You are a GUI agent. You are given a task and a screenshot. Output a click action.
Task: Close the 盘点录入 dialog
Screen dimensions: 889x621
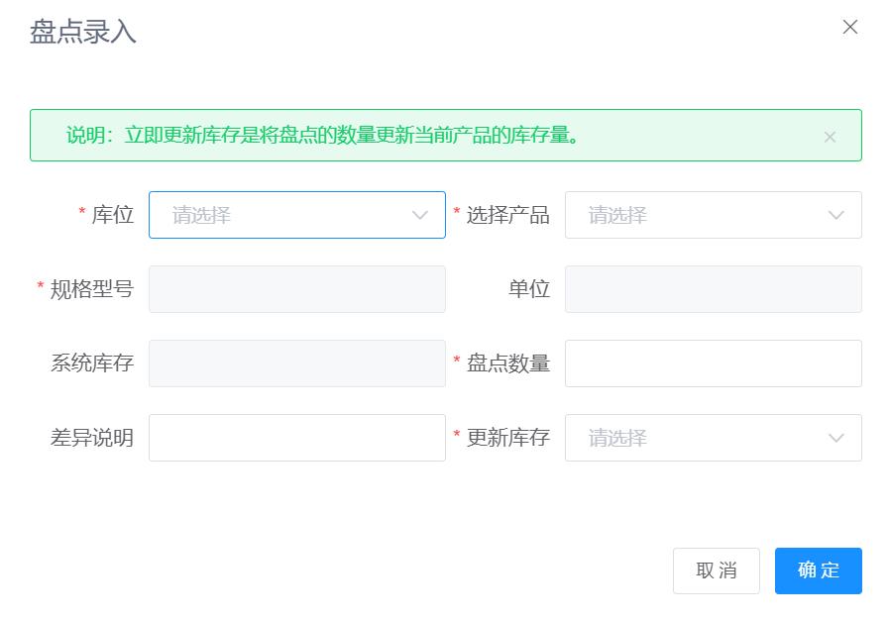[850, 27]
